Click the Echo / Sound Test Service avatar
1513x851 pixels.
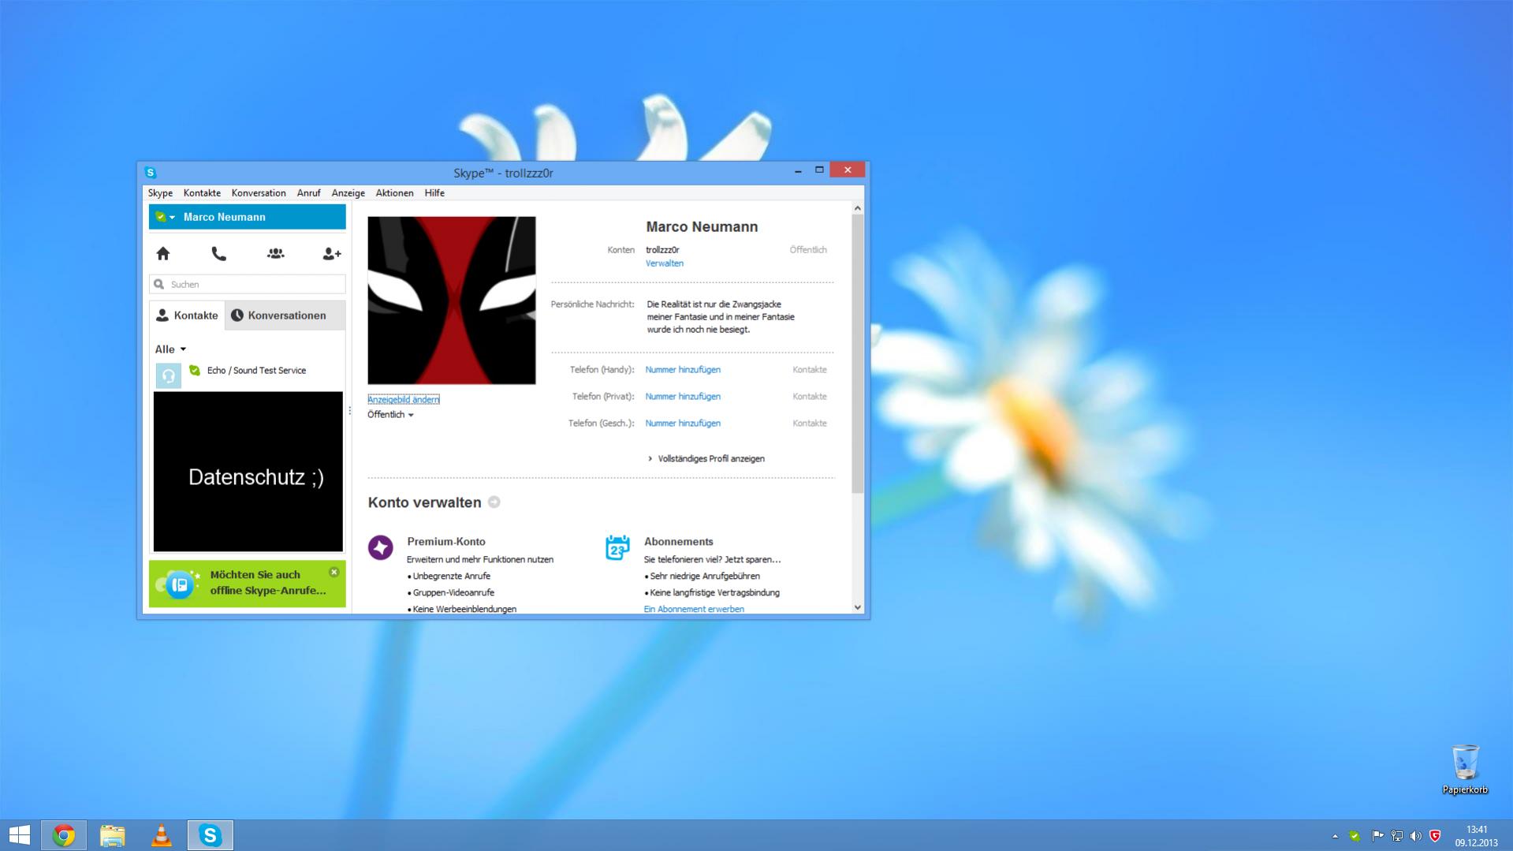tap(168, 375)
